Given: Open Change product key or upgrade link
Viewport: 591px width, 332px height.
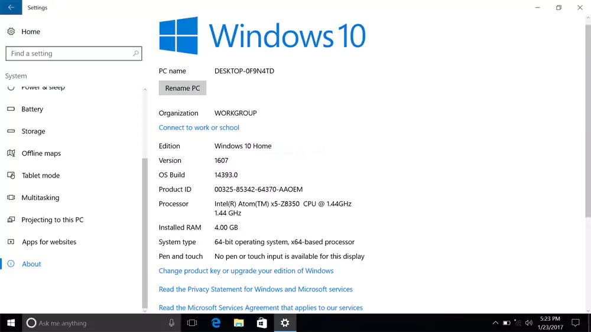Looking at the screenshot, I should (246, 271).
